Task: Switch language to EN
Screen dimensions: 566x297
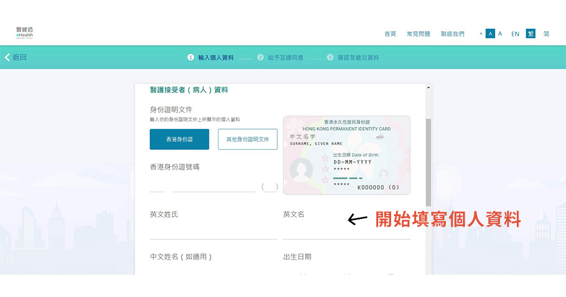Action: 515,34
